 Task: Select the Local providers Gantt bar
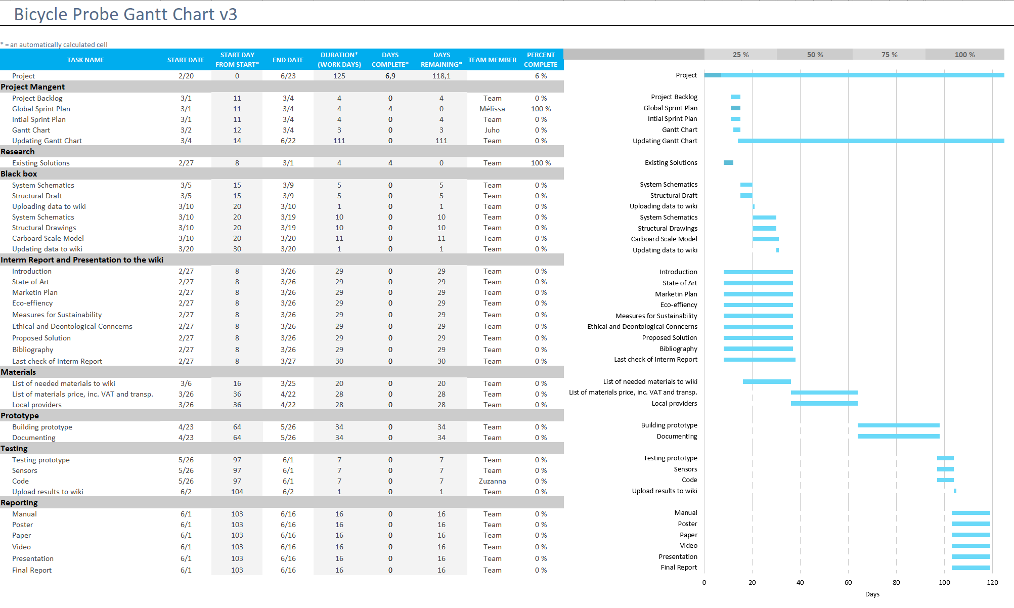[824, 404]
